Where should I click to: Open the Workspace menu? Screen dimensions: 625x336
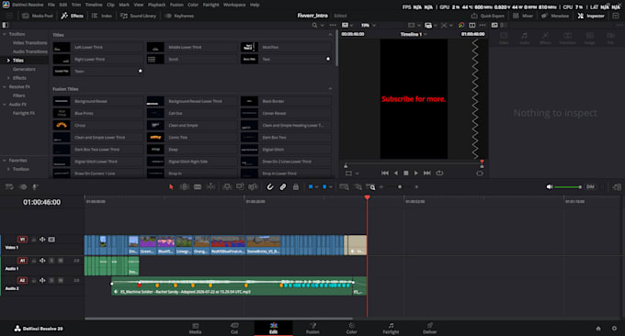pos(234,5)
